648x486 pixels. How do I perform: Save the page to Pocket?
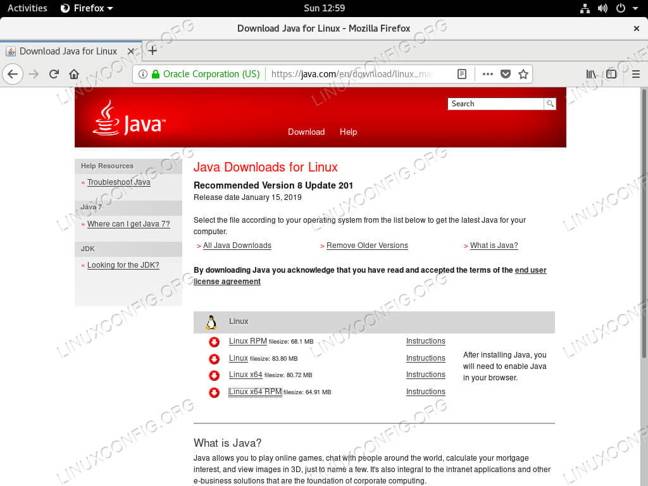pyautogui.click(x=506, y=75)
